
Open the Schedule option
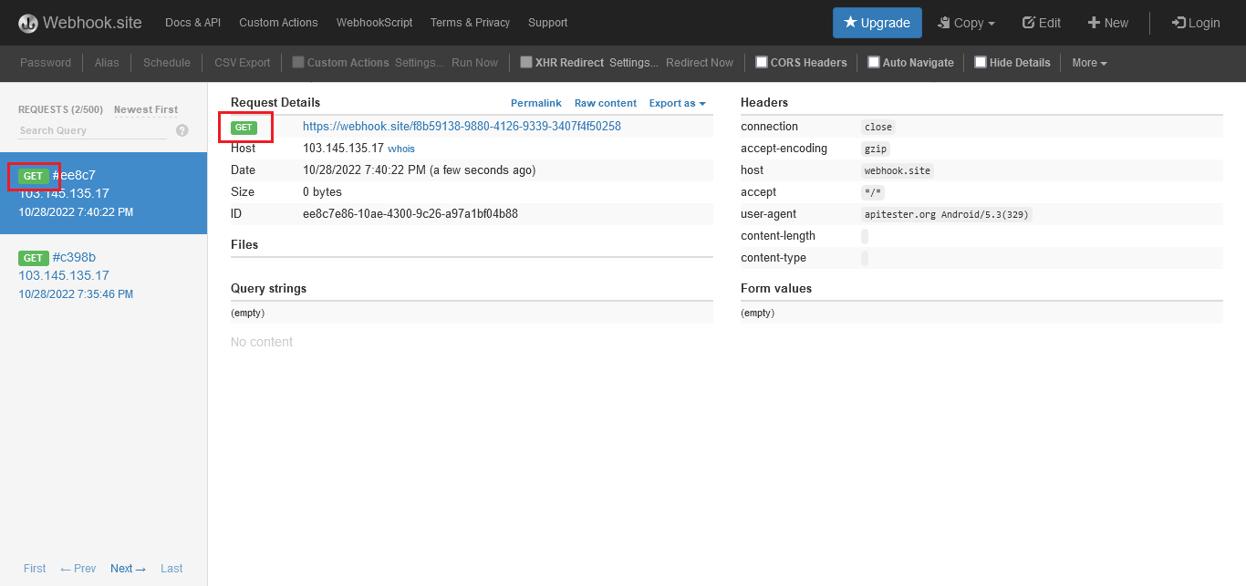click(x=167, y=63)
